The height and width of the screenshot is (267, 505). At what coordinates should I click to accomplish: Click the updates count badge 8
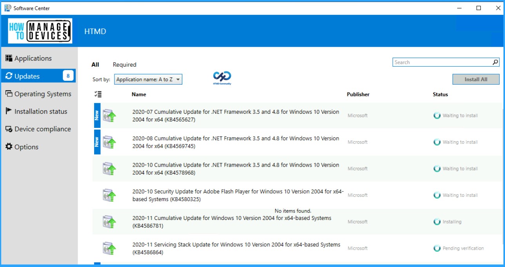68,76
